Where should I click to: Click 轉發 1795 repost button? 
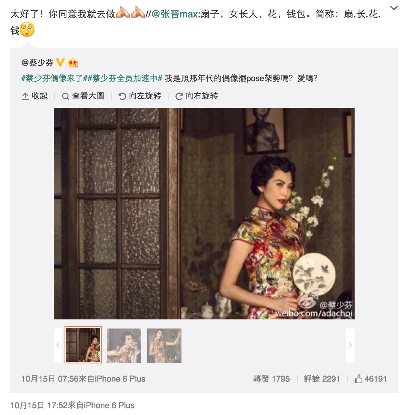[x=271, y=379]
